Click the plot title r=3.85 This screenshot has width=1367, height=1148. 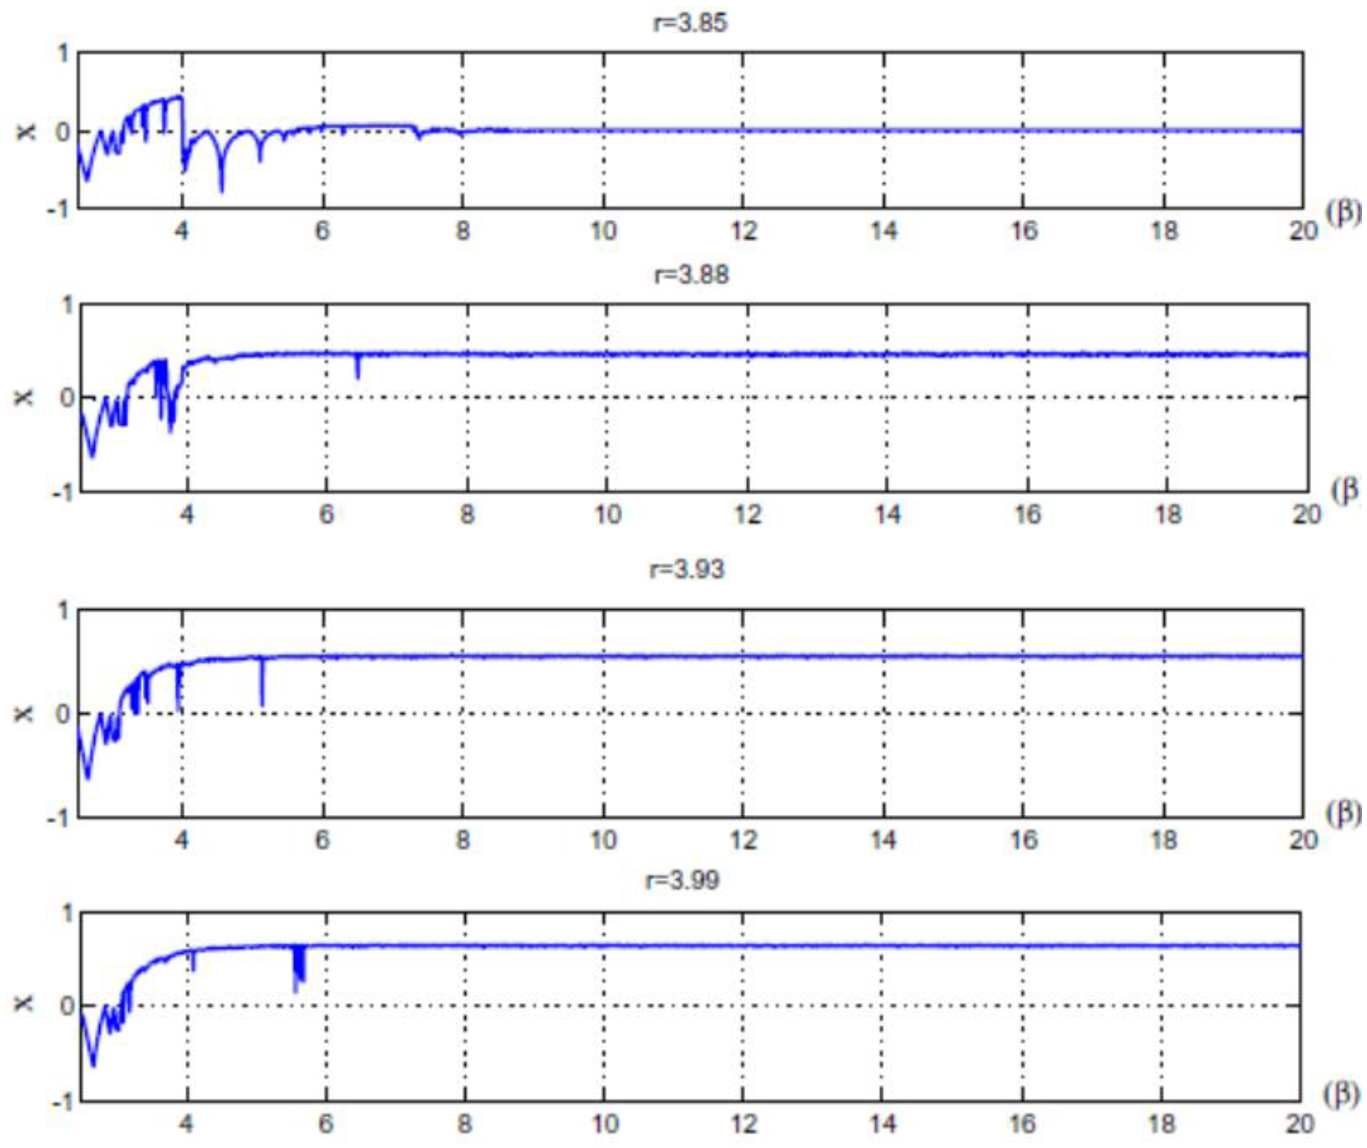690,23
